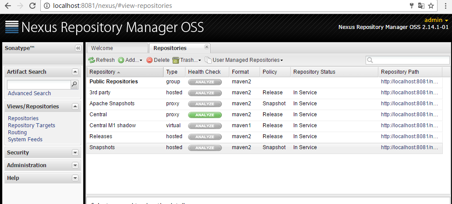Click the repository filter search box
Screen dimensions: 452x204
click(x=408, y=60)
